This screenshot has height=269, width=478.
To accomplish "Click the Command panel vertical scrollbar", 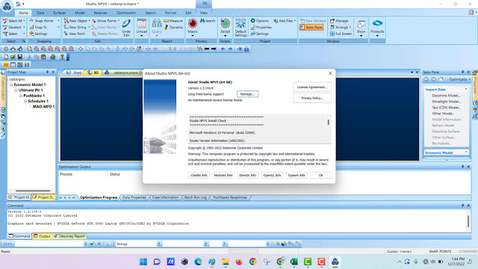I will pyautogui.click(x=468, y=221).
